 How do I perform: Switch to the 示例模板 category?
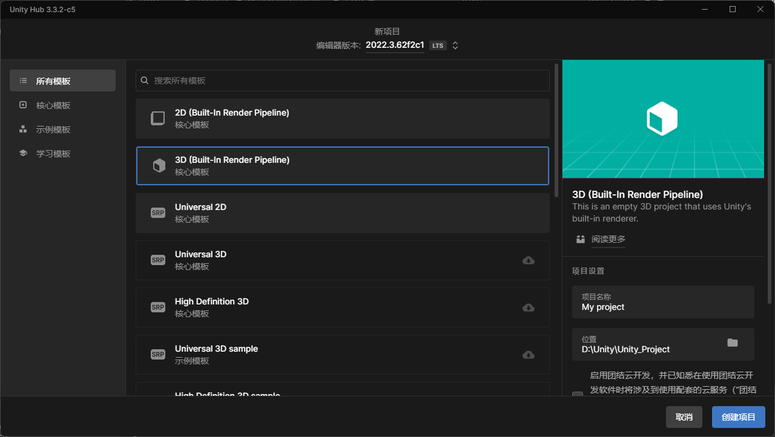(x=62, y=129)
